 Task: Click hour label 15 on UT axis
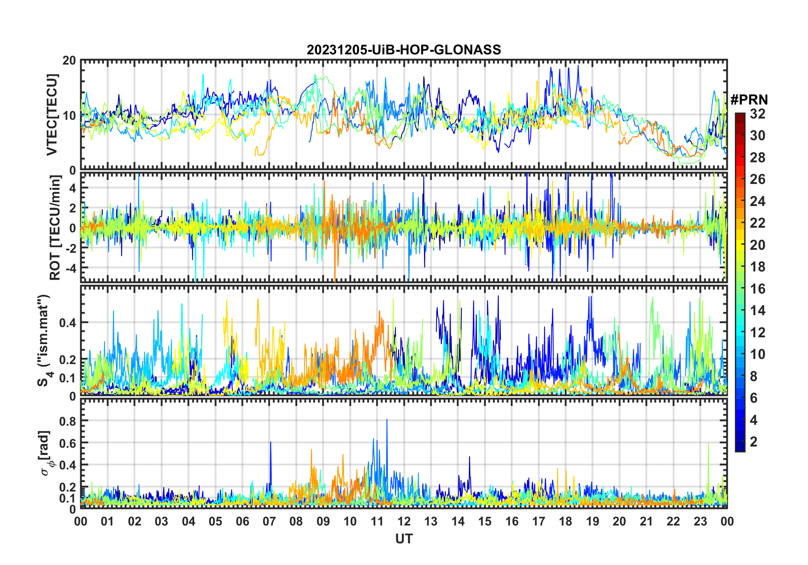[485, 522]
